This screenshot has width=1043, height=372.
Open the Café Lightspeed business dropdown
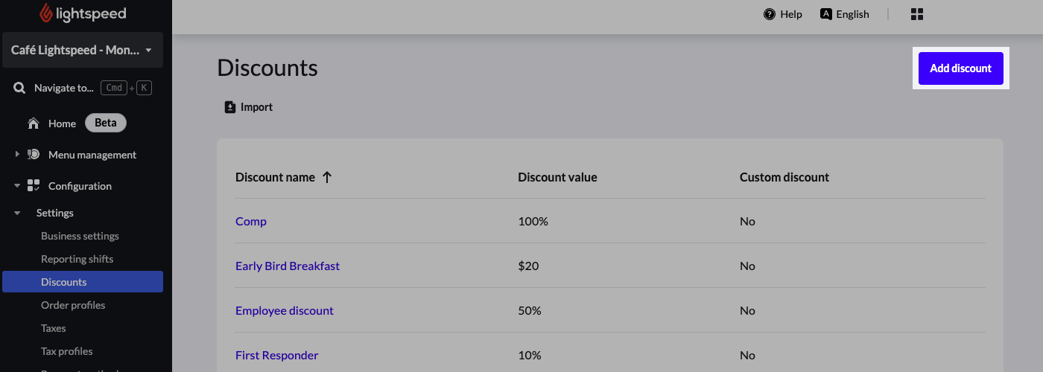(82, 51)
